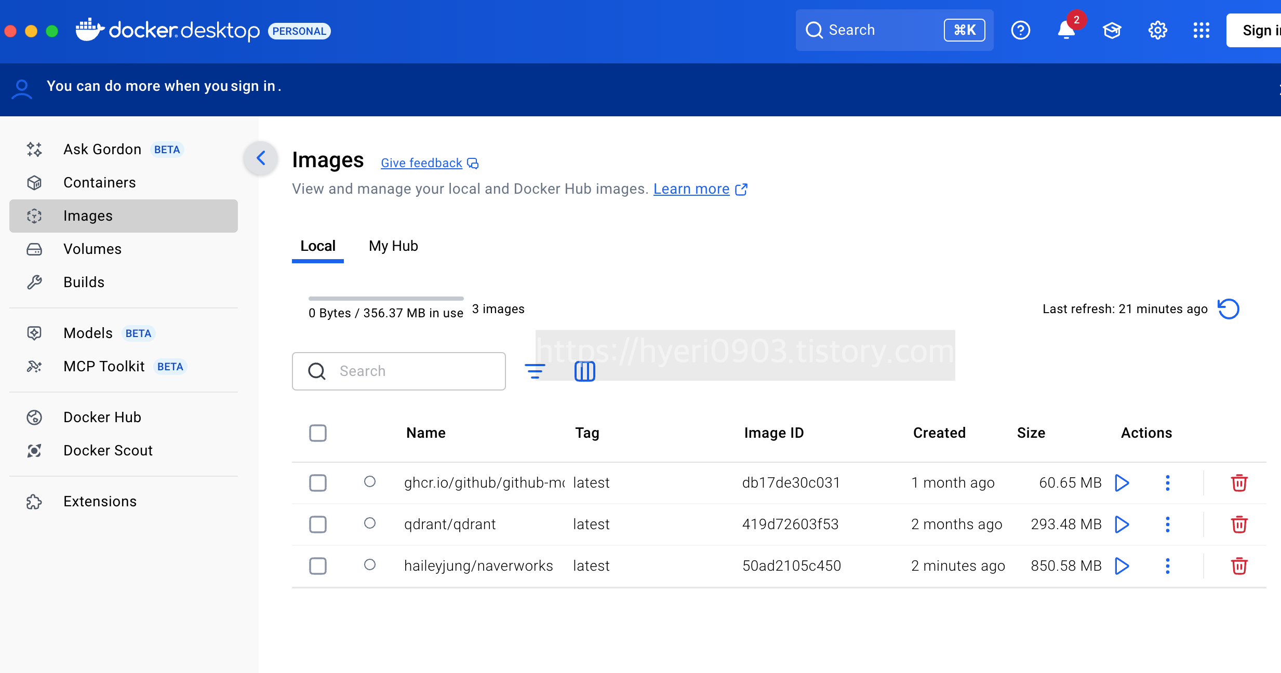Check the qdrant/qdrant row checkbox
Viewport: 1281px width, 673px height.
click(x=318, y=524)
